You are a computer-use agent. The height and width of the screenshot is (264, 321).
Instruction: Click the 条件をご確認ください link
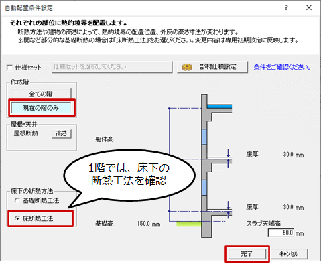pos(282,67)
